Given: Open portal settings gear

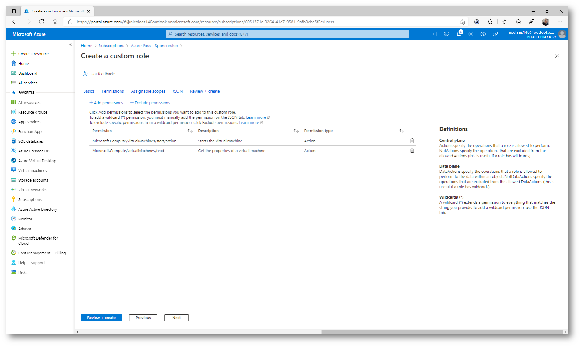Looking at the screenshot, I should [471, 34].
